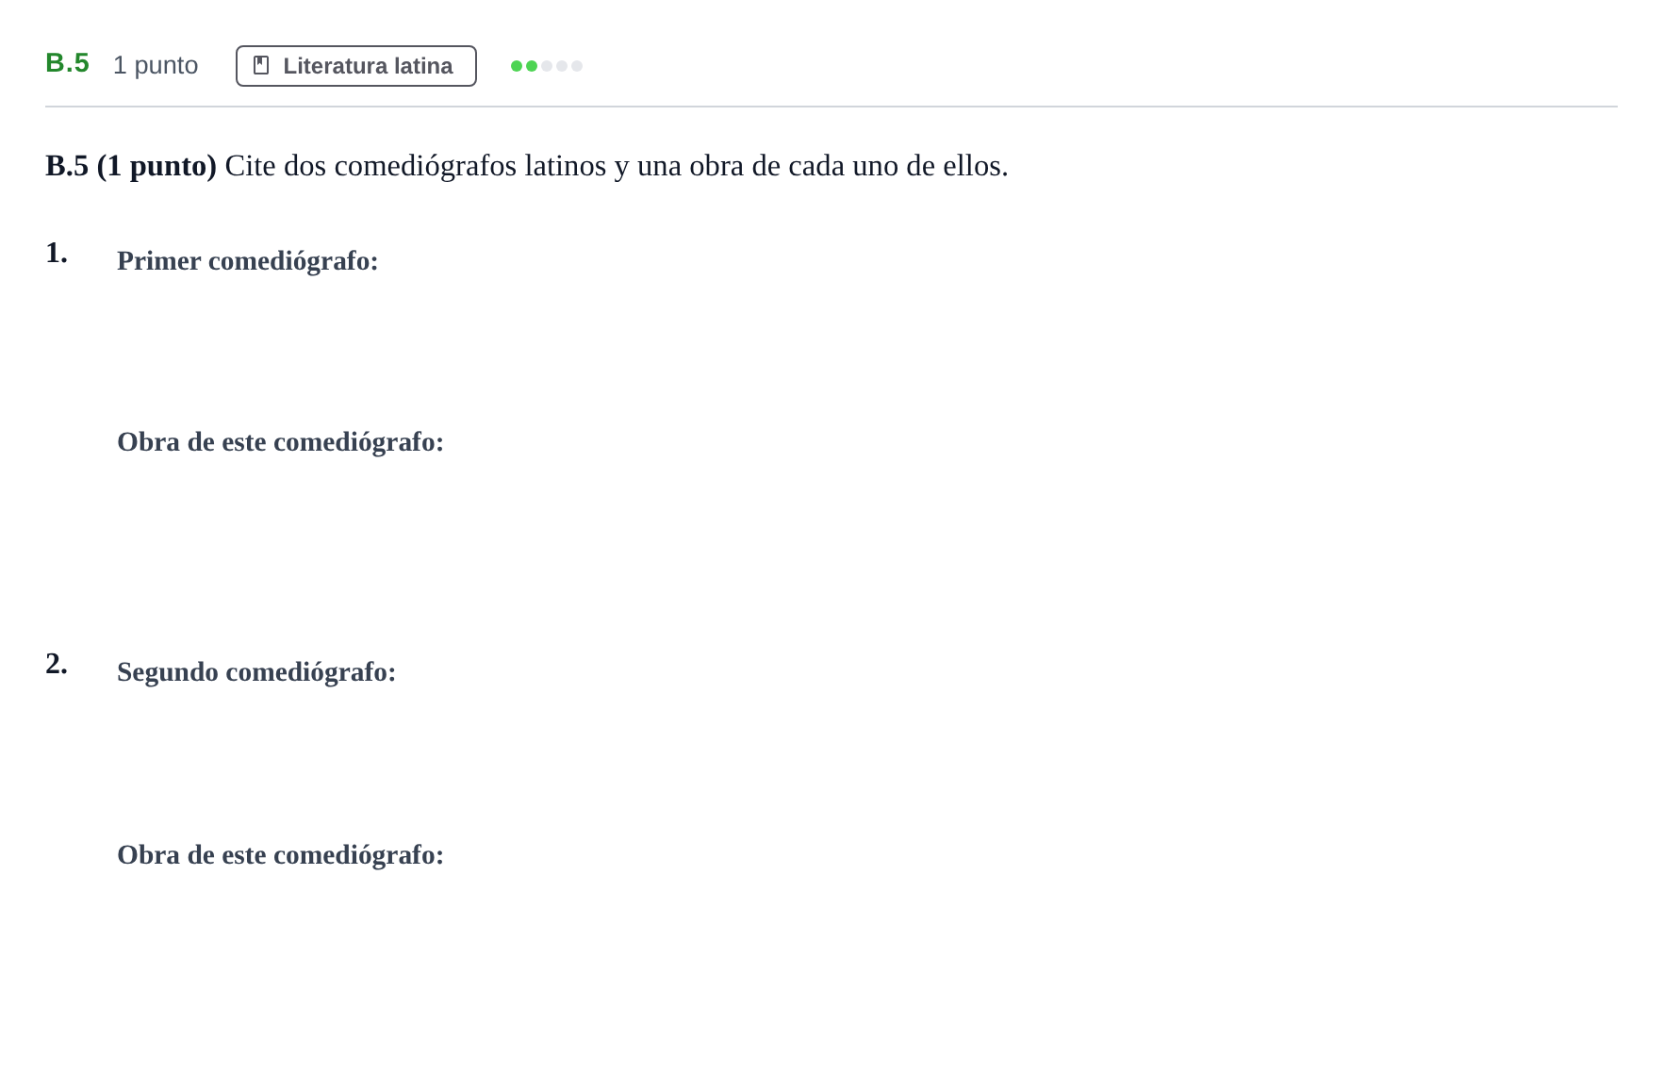
Task: Click the five-dot difficulty indicator
Action: pos(547,66)
